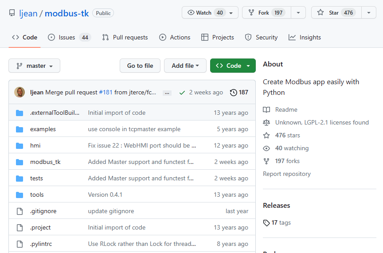Screen dimensions: 383x253
Task: Click the examples folder icon
Action: [x=20, y=129]
